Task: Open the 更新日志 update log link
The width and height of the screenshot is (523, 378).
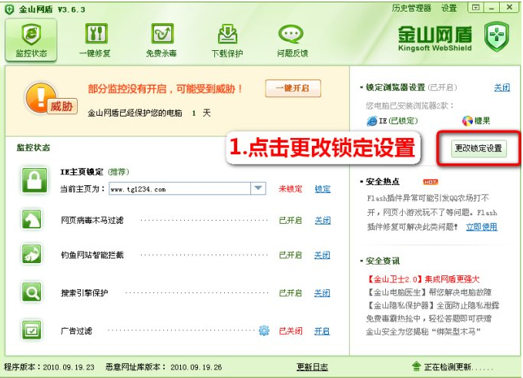Action: tap(312, 367)
